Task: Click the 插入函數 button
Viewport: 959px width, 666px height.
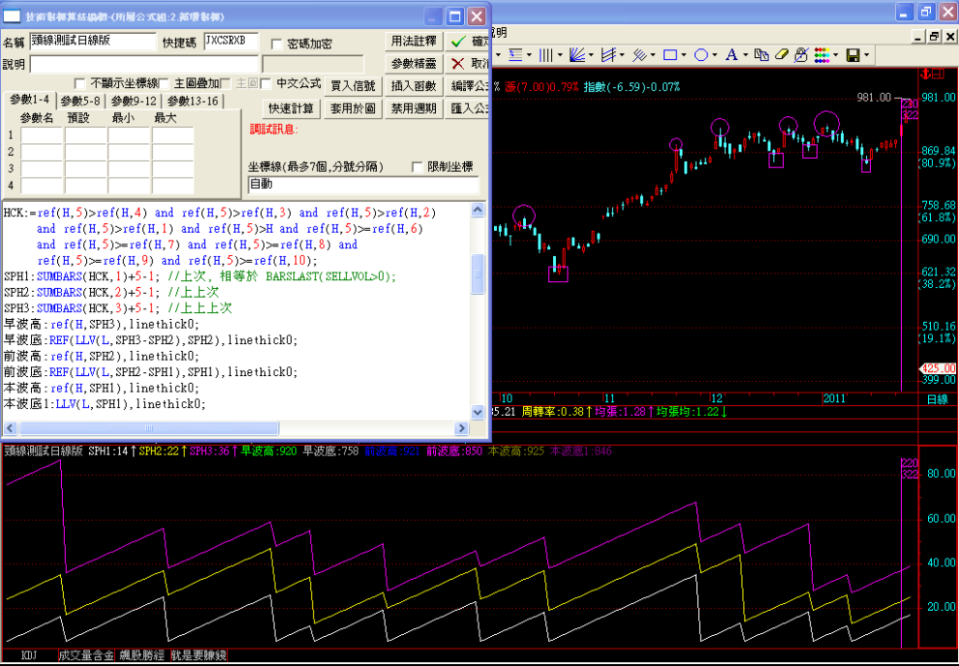Action: click(414, 86)
